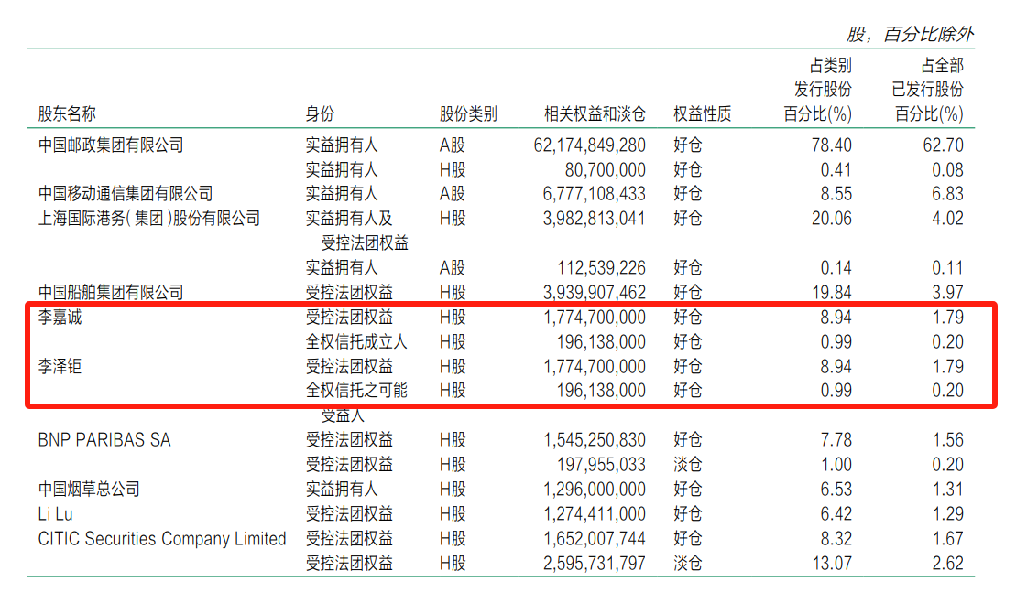Select the percentage 78.40
The width and height of the screenshot is (1016, 603).
click(832, 145)
